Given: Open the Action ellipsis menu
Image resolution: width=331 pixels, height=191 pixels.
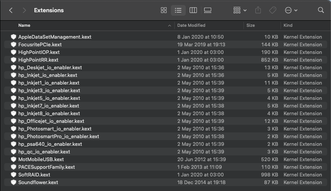Looking at the screenshot, I should point(291,10).
